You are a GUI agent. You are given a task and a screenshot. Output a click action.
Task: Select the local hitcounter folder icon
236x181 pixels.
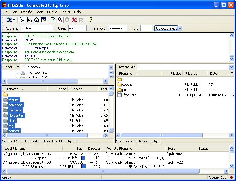tap(6, 115)
